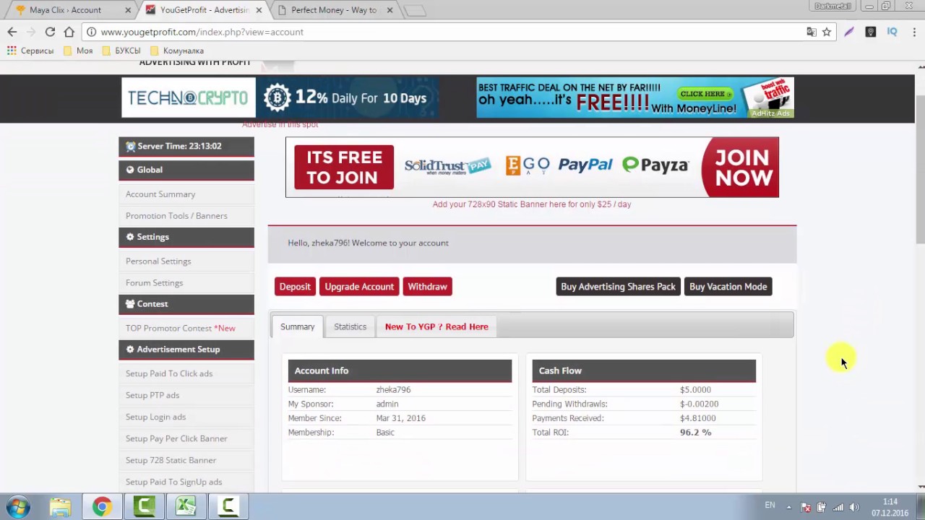
Task: Open the Summary tab
Action: (x=297, y=326)
